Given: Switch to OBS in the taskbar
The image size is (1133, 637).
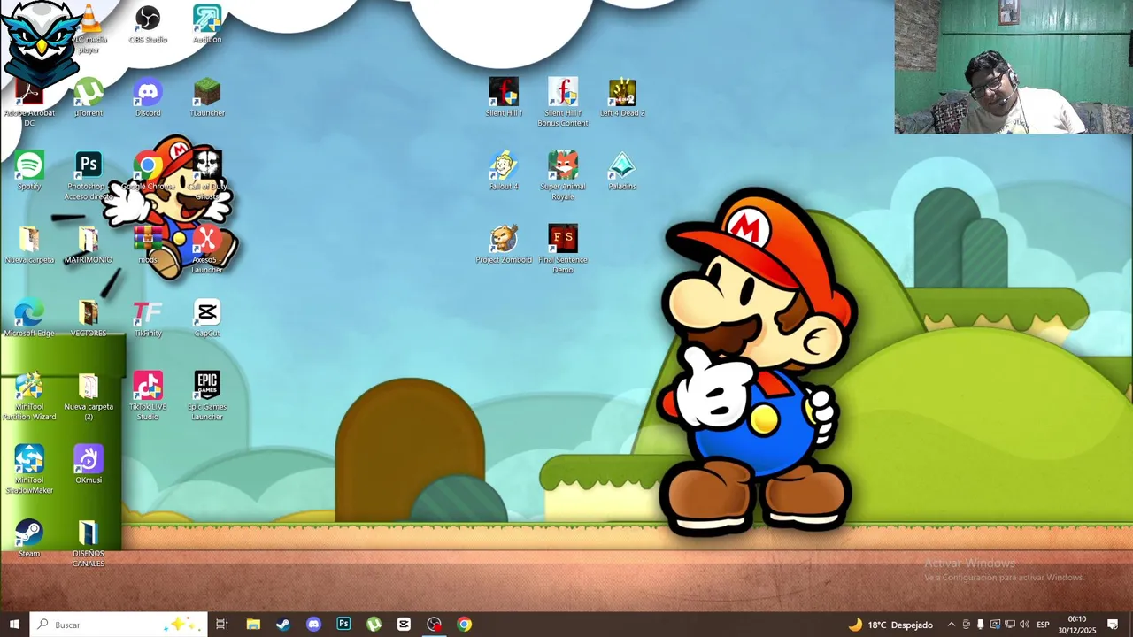Looking at the screenshot, I should (x=434, y=625).
